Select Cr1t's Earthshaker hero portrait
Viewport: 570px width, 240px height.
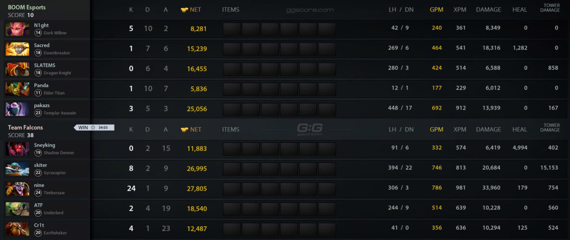17,229
